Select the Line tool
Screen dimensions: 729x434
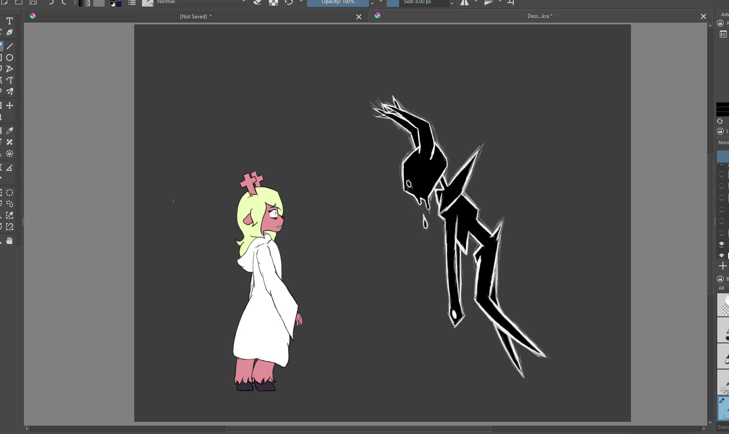[x=10, y=46]
